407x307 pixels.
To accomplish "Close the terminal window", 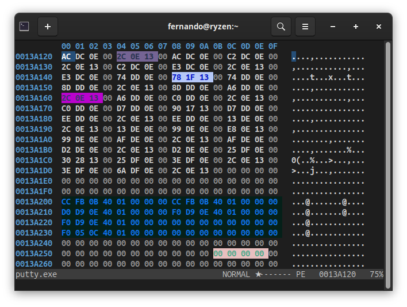I will [x=379, y=26].
